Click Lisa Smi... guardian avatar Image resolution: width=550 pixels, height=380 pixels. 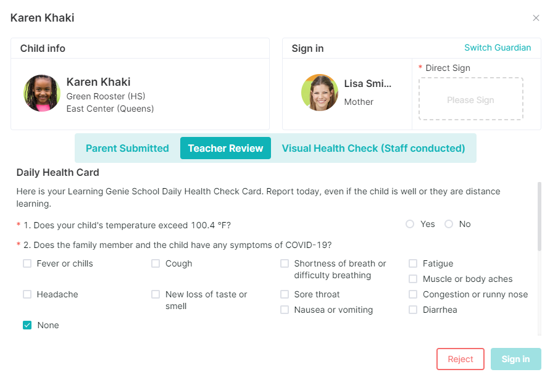pyautogui.click(x=320, y=93)
